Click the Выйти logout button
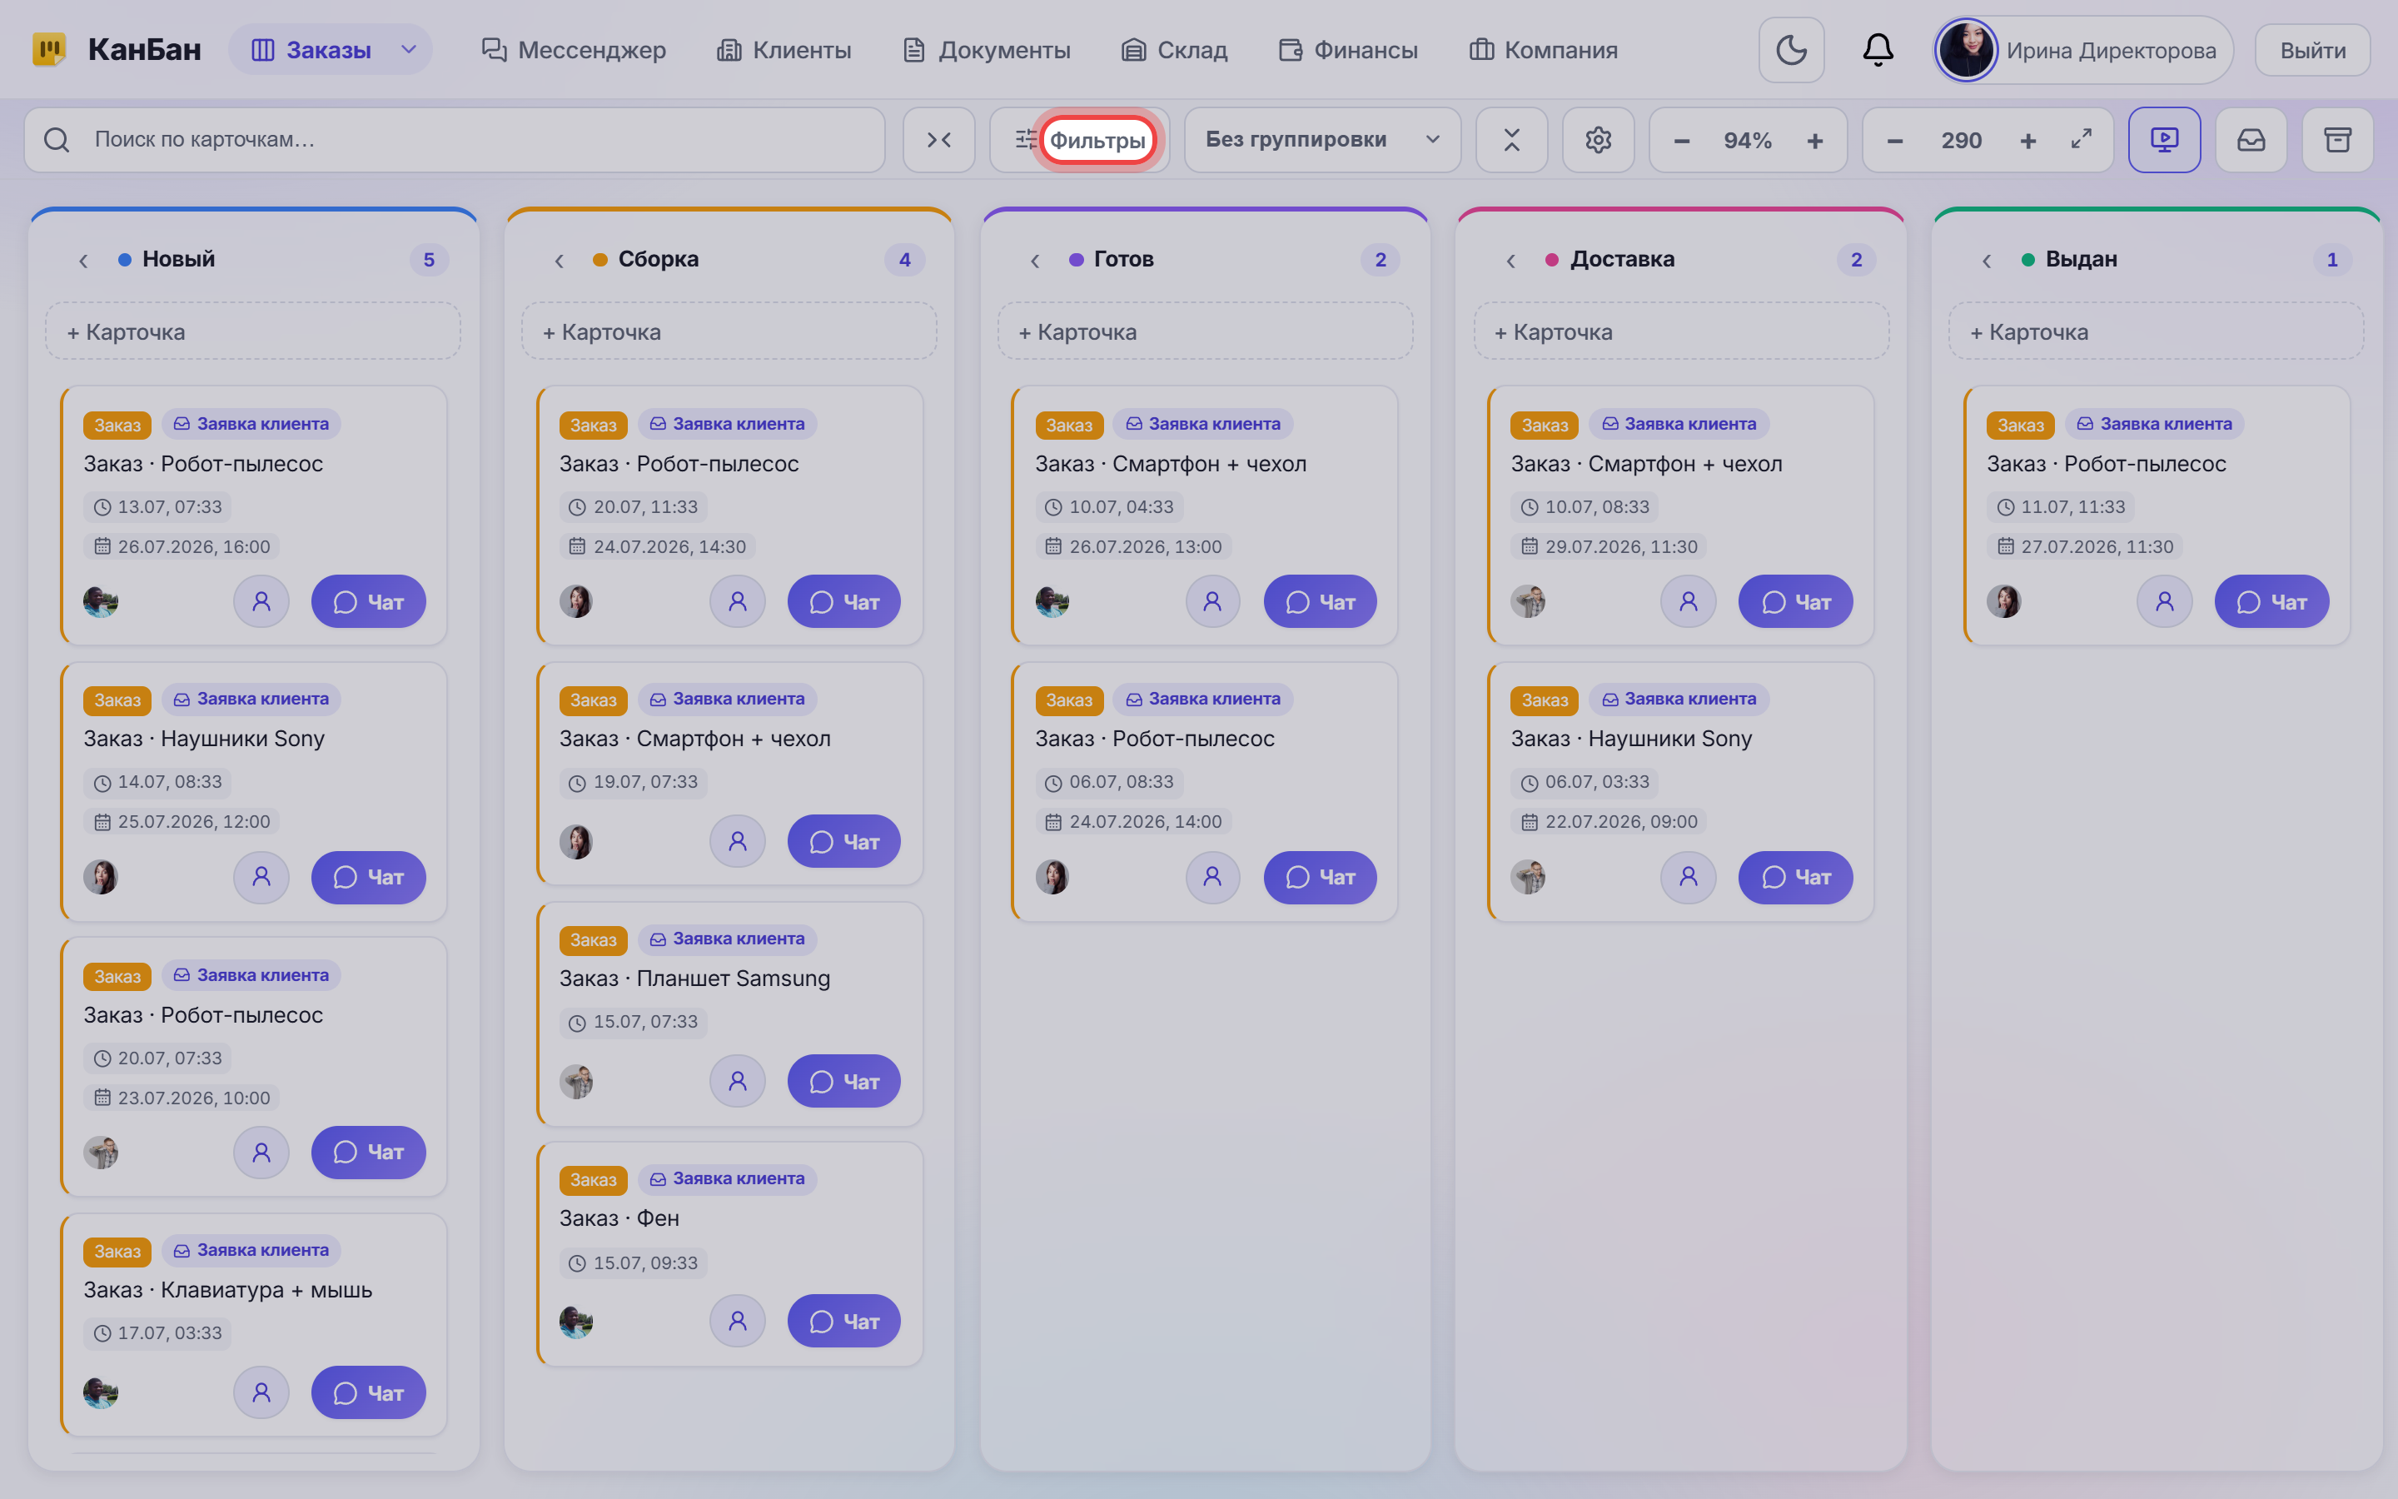The height and width of the screenshot is (1499, 2398). tap(2313, 50)
